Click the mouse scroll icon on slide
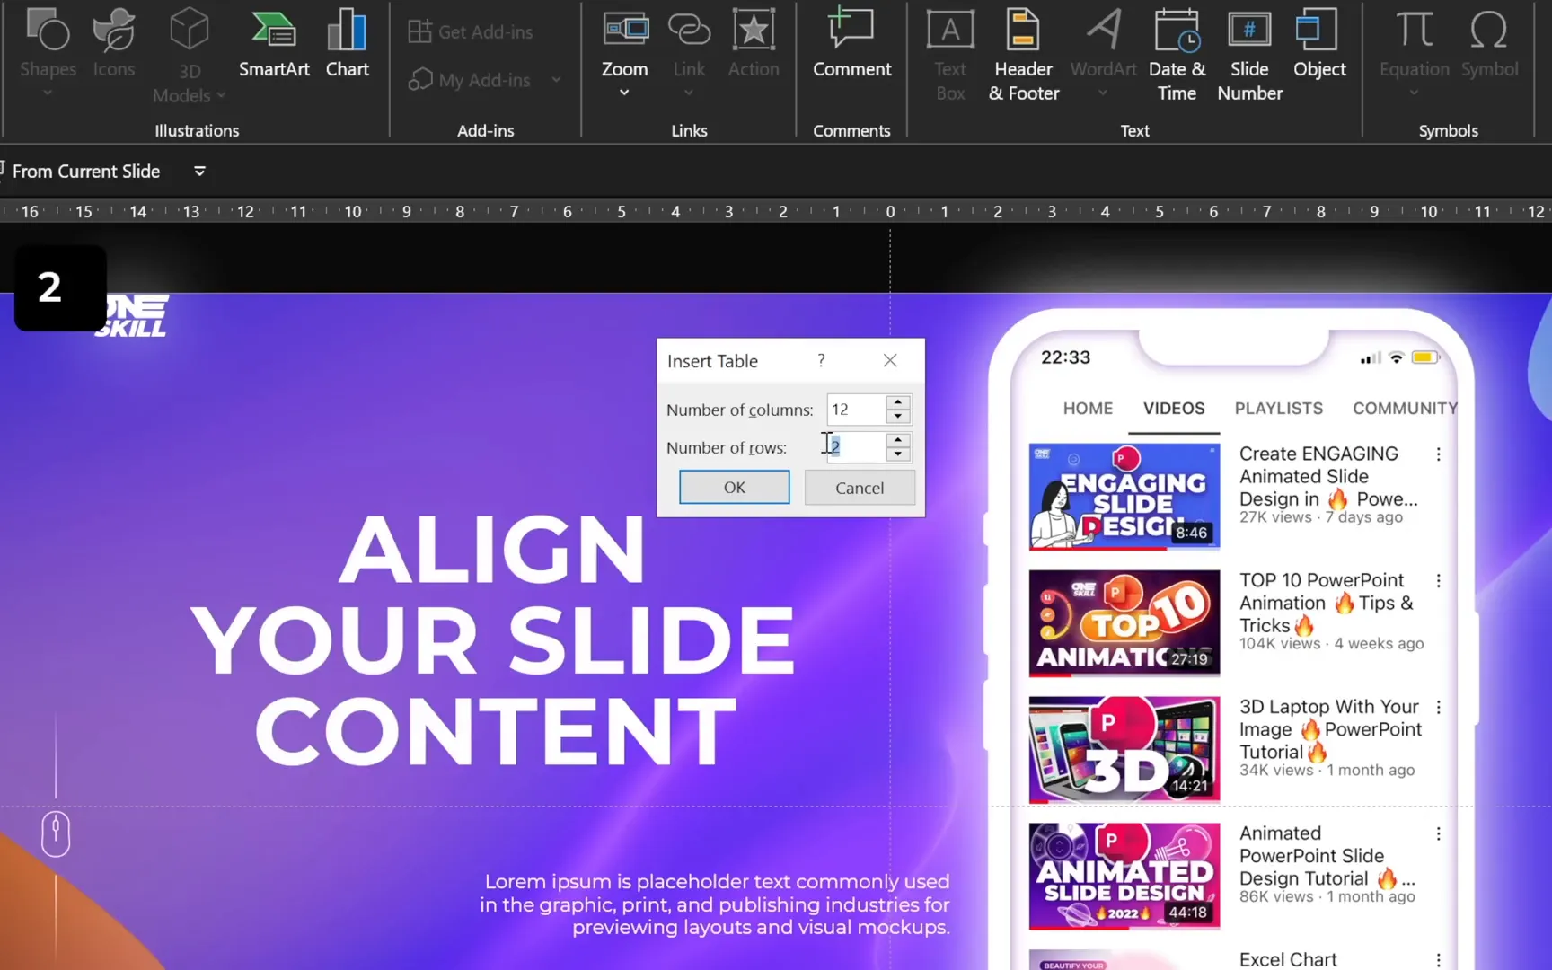The height and width of the screenshot is (970, 1552). [56, 834]
